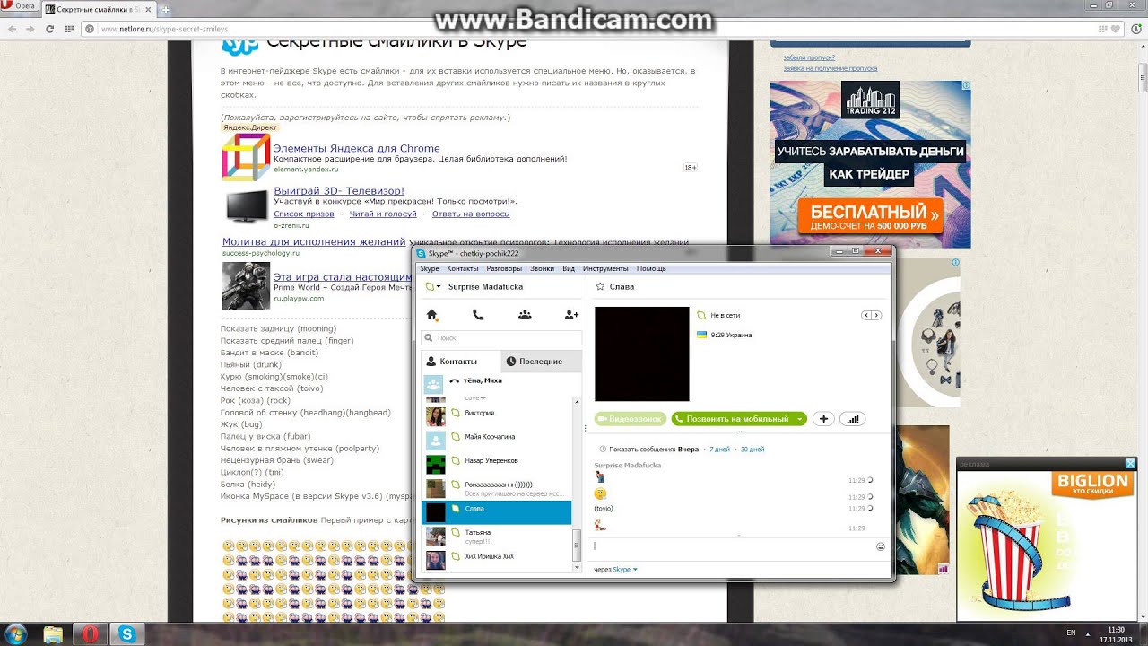Click Назар Умеренков's creeper avatar
The width and height of the screenshot is (1148, 646).
click(435, 465)
